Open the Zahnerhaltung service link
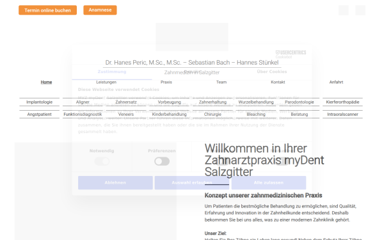This screenshot has height=240, width=384. (x=213, y=102)
